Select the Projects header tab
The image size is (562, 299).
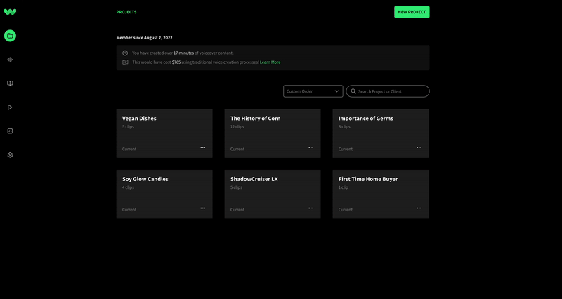[126, 12]
